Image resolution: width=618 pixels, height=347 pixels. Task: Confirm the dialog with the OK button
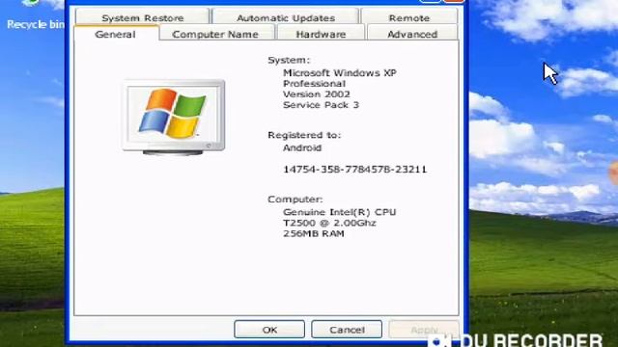pos(269,330)
